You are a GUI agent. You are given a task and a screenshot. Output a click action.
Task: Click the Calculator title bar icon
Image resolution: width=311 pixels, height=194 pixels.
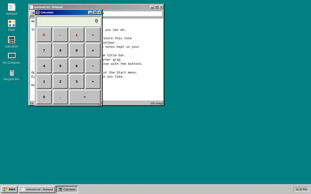pos(38,13)
